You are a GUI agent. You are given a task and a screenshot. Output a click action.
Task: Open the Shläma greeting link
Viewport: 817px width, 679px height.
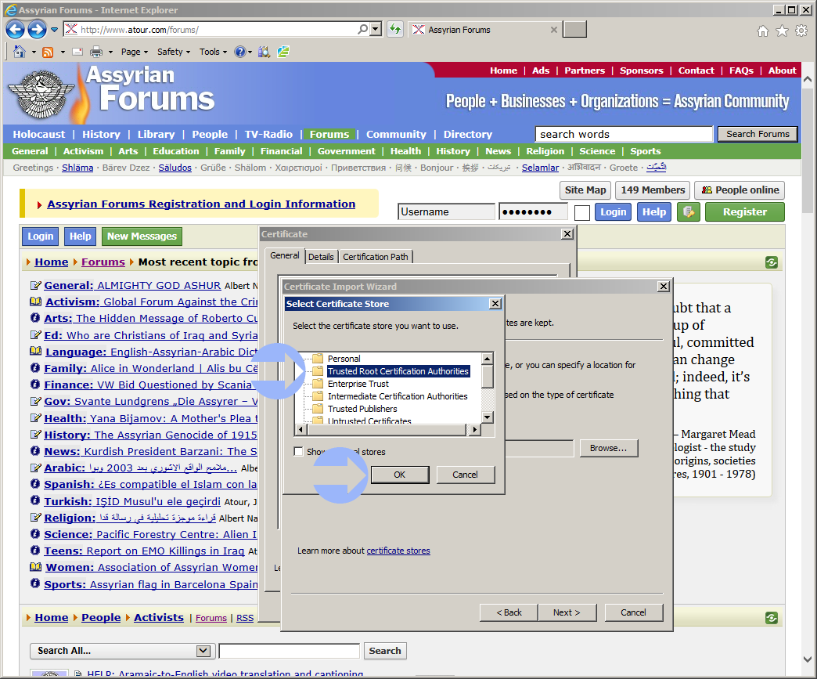point(77,168)
